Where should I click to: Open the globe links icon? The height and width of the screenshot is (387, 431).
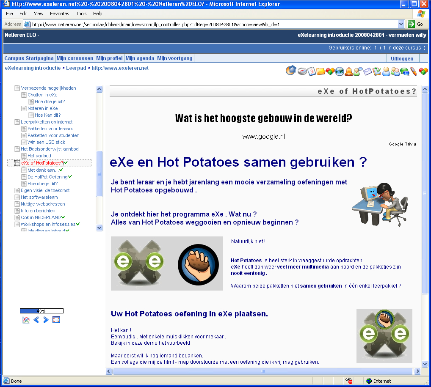tap(340, 71)
